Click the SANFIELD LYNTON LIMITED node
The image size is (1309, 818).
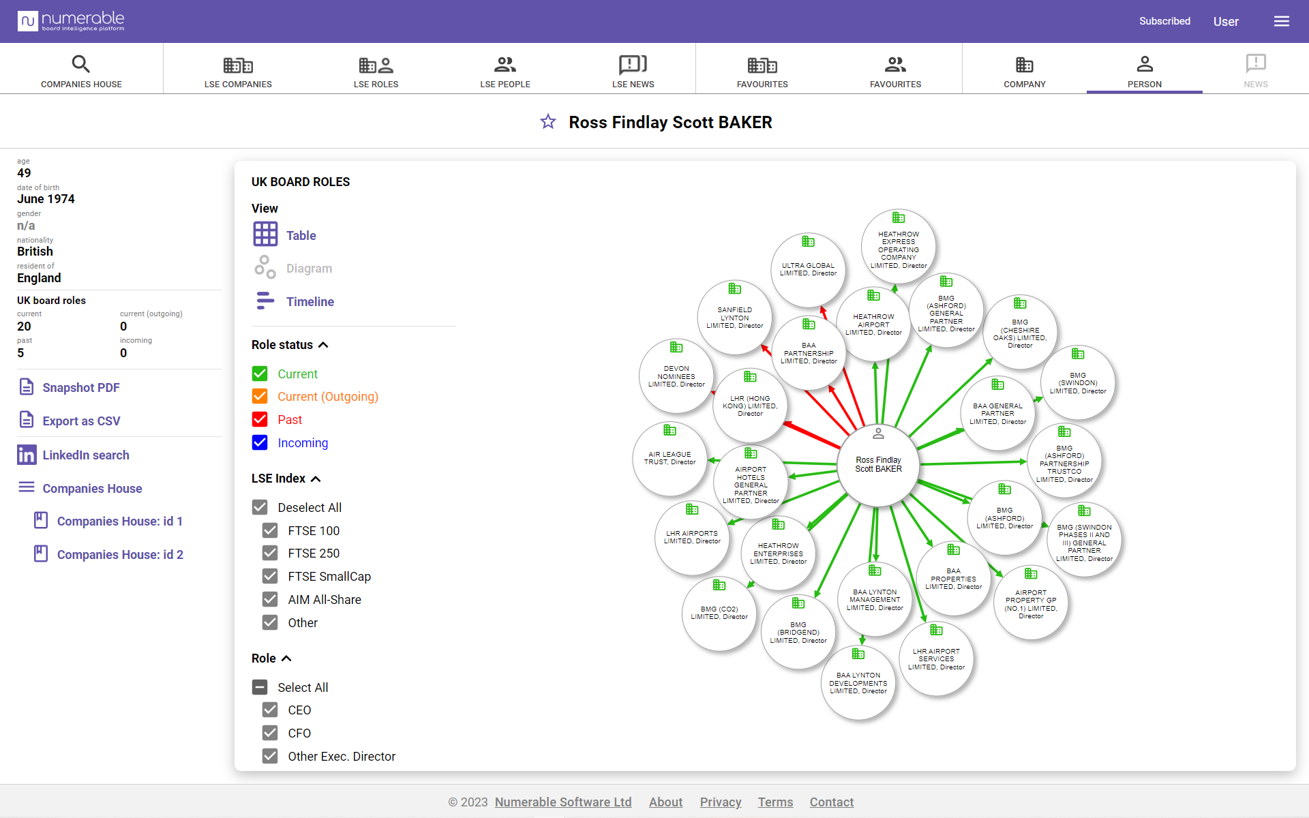click(735, 317)
